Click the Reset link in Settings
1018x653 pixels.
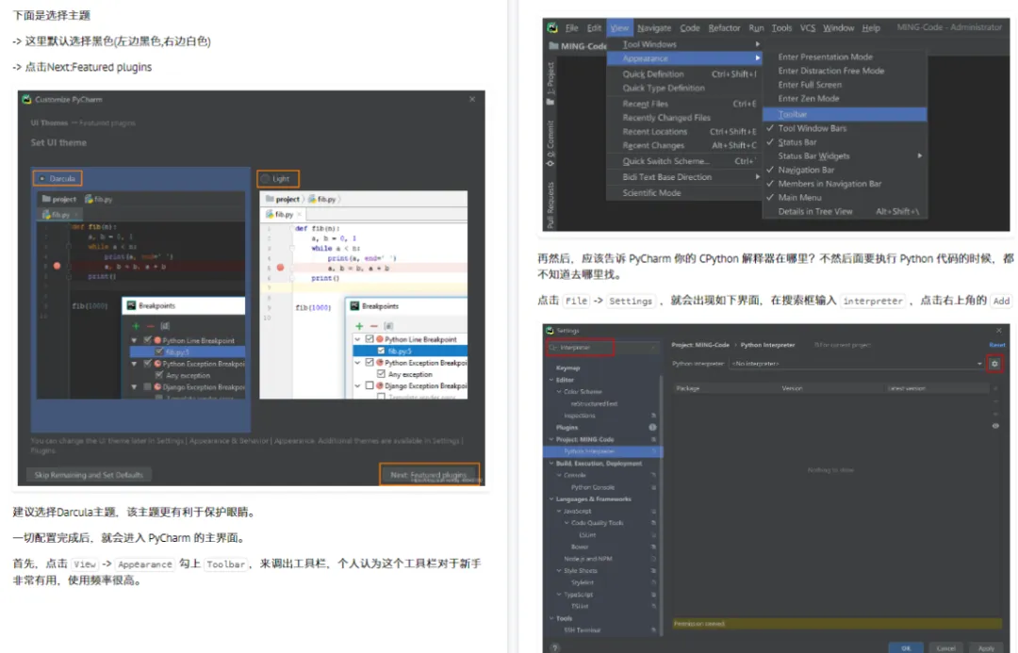coord(996,345)
